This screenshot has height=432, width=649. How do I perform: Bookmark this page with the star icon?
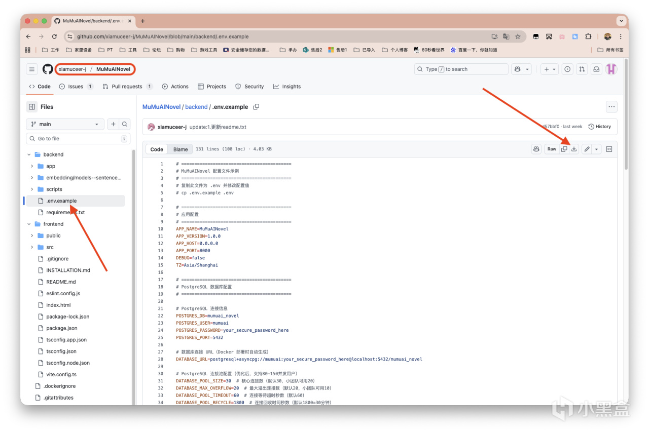pyautogui.click(x=518, y=36)
